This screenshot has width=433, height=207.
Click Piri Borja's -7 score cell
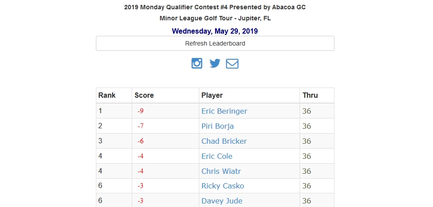(x=165, y=126)
